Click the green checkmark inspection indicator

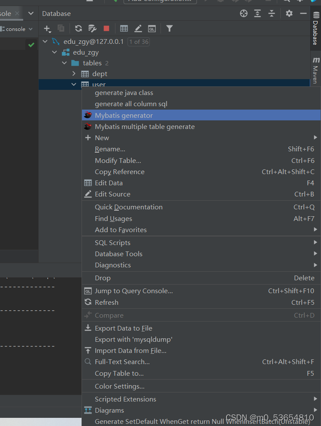tap(31, 45)
